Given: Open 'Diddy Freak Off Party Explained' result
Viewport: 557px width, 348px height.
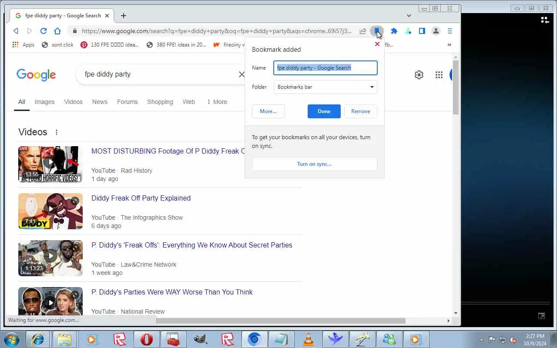Looking at the screenshot, I should [141, 198].
